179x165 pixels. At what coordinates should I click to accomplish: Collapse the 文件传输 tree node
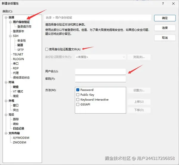point(6,133)
